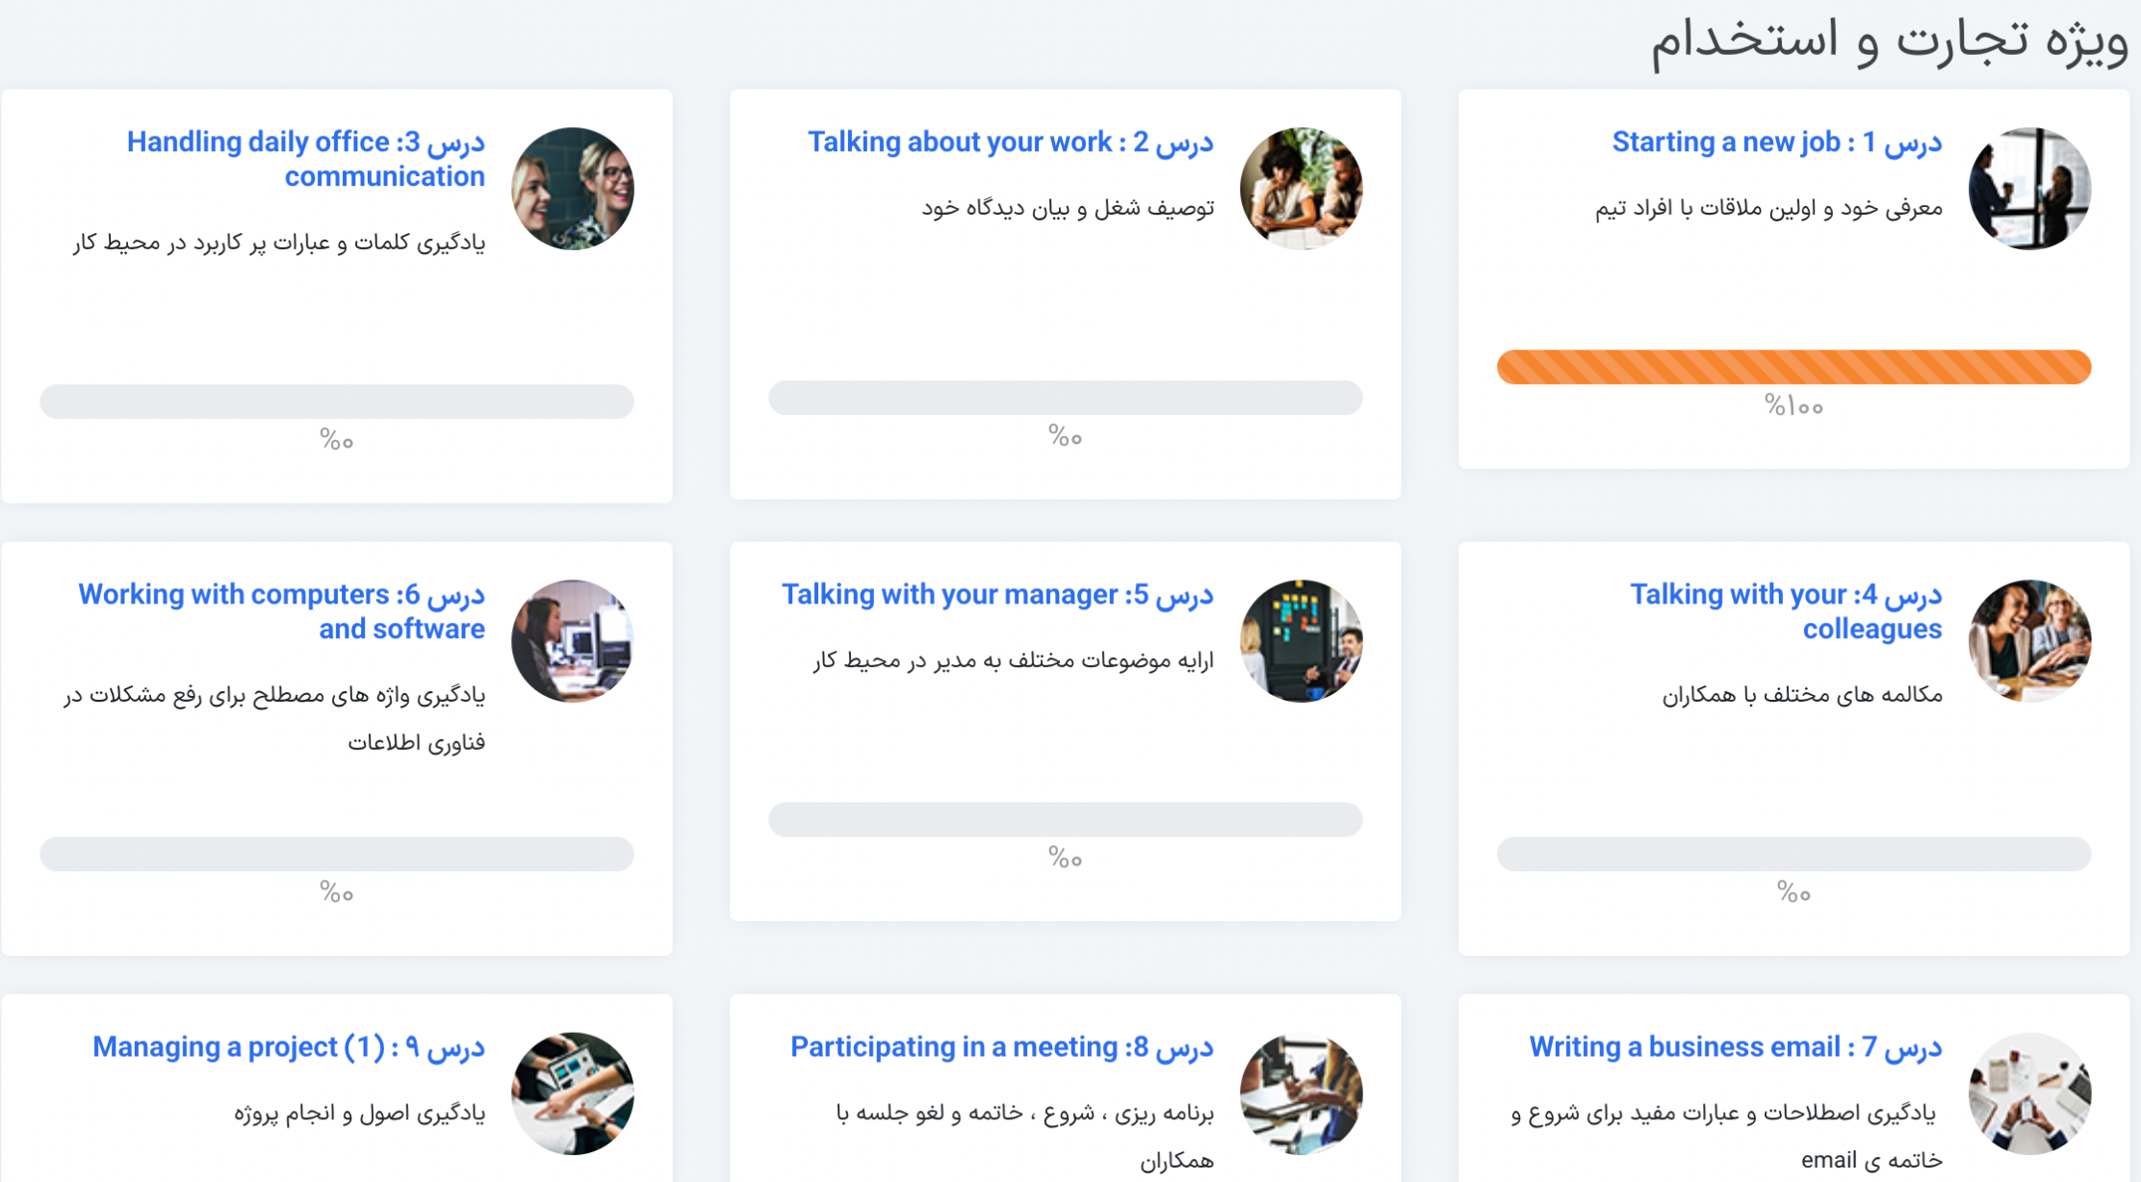Image resolution: width=2141 pixels, height=1182 pixels.
Task: Open 'Writing a business email' lesson 7
Action: [1735, 1046]
